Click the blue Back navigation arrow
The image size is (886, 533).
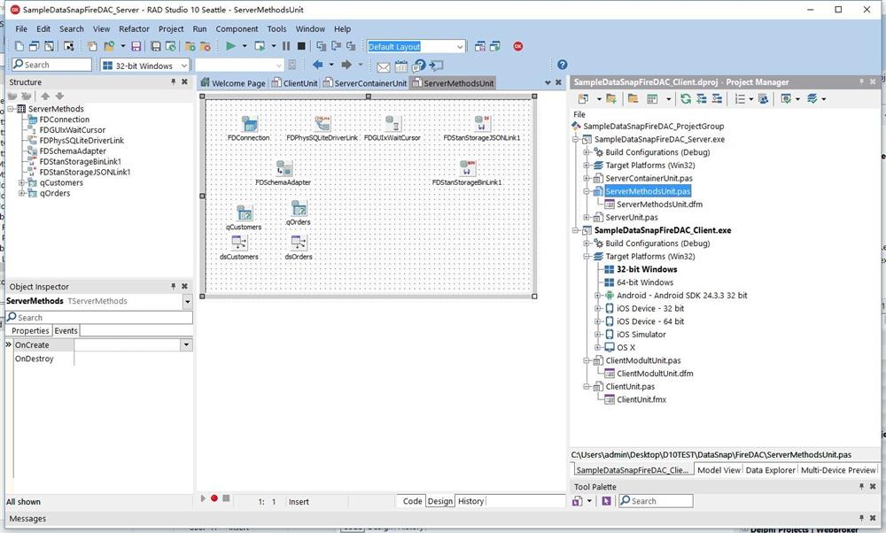point(317,65)
